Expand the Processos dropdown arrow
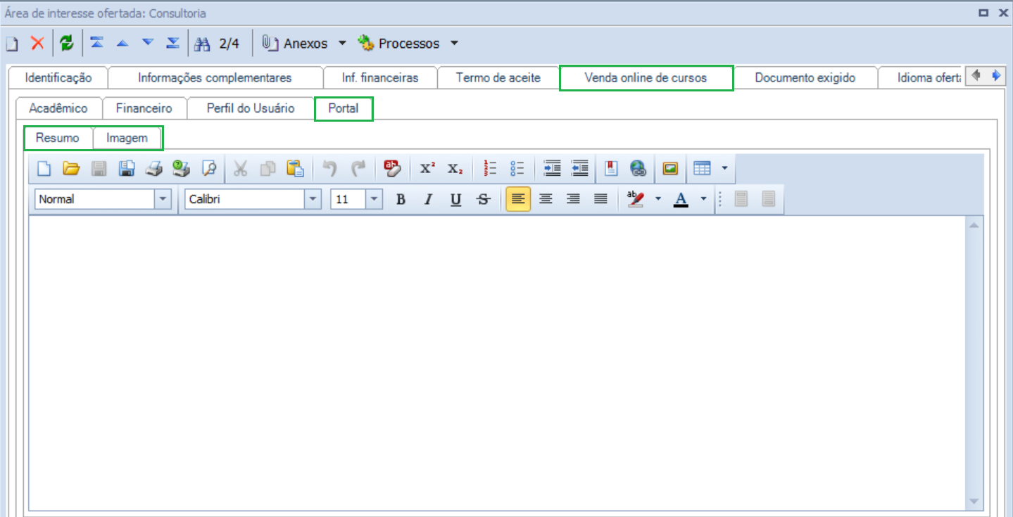The height and width of the screenshot is (517, 1013). 454,44
